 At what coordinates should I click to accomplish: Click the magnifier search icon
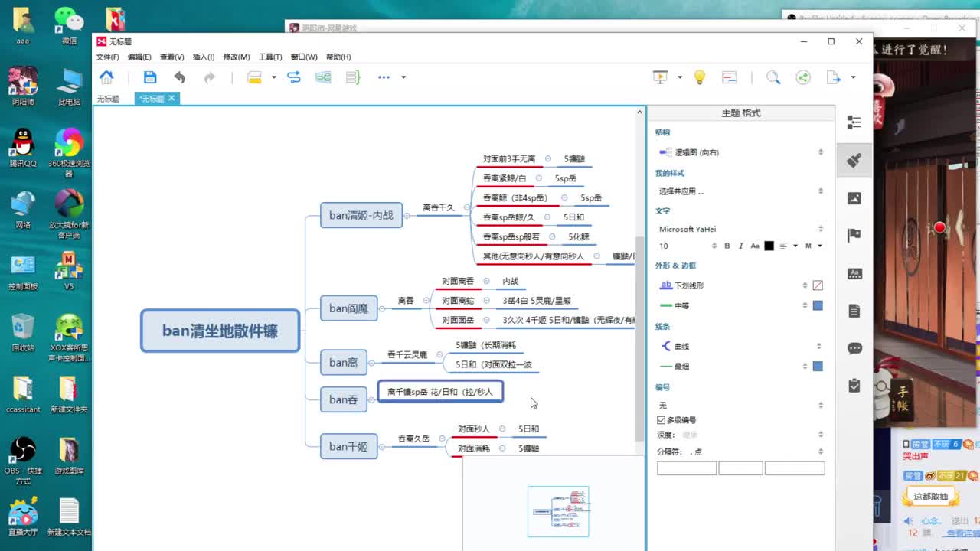coord(773,77)
